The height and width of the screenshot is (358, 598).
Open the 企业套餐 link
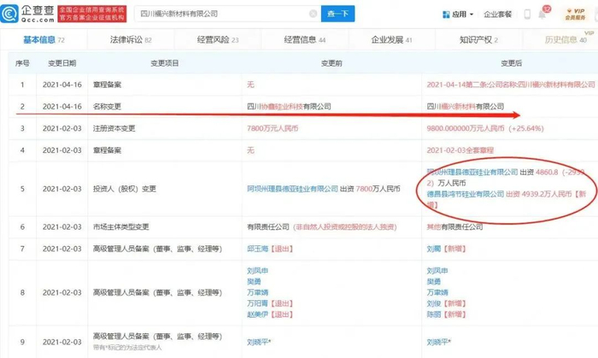(x=497, y=15)
